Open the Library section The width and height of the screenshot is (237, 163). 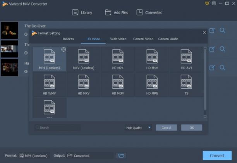[x=82, y=12]
